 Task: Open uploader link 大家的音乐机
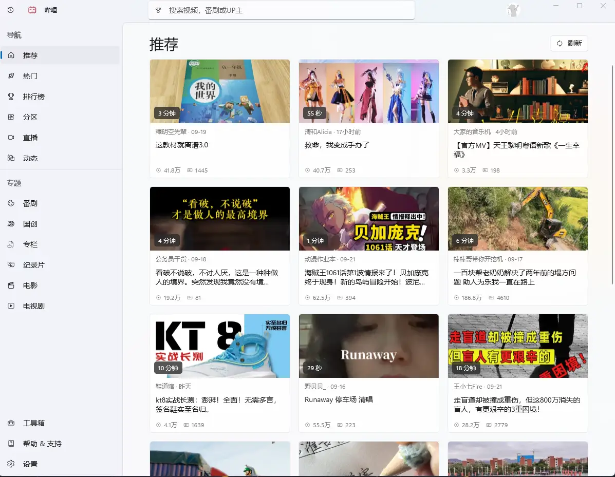(x=472, y=132)
